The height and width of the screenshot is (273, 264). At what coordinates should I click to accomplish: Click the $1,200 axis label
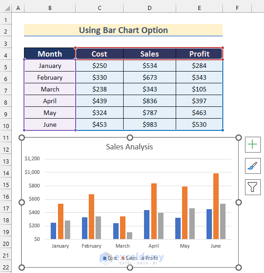coord(32,158)
